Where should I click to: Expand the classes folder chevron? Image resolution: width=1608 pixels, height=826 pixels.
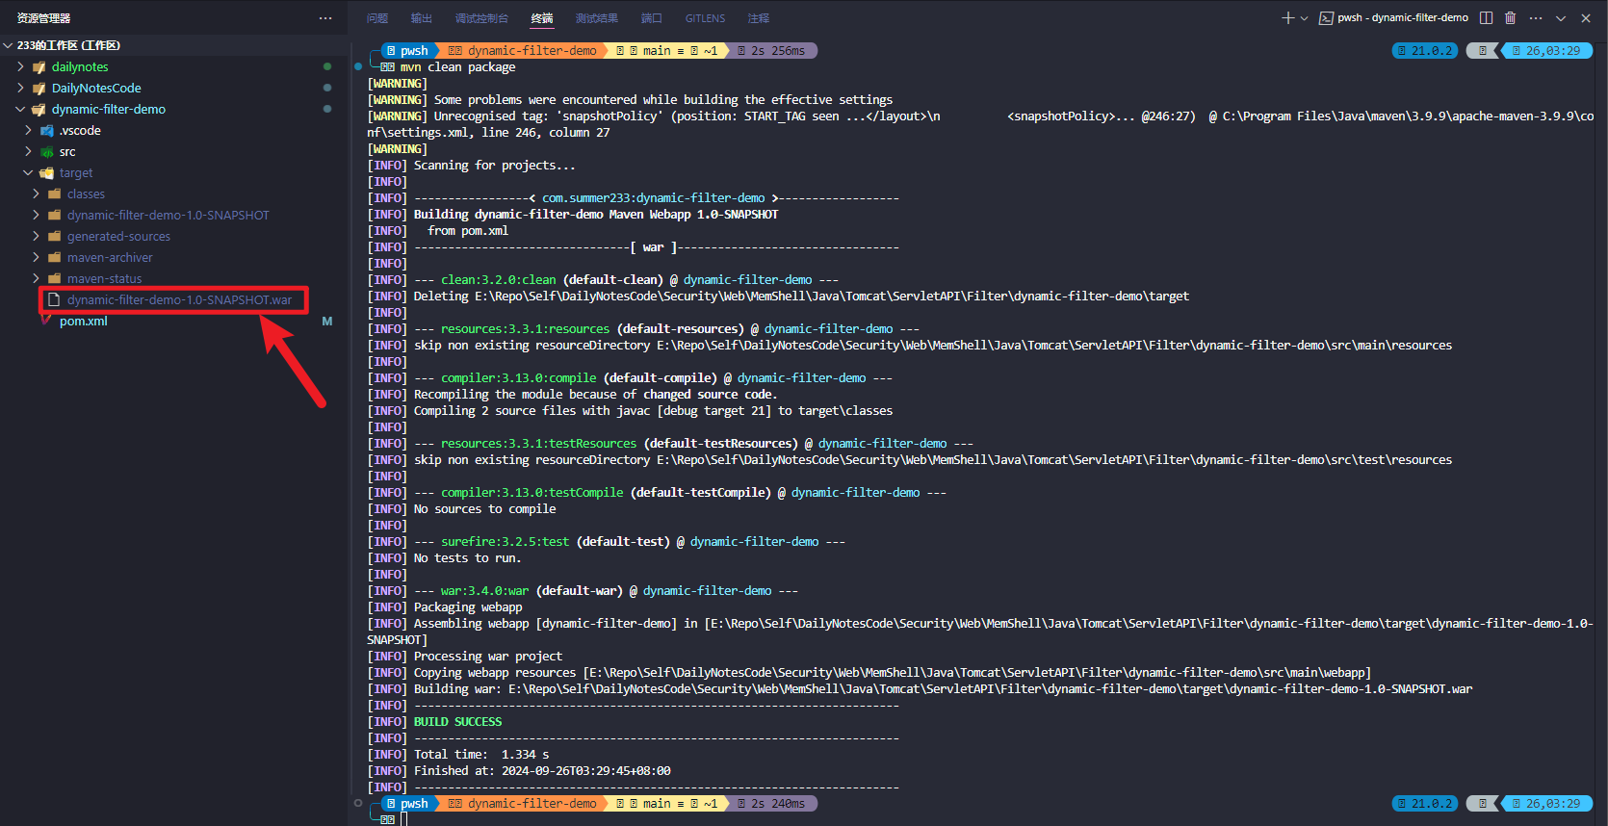tap(36, 194)
